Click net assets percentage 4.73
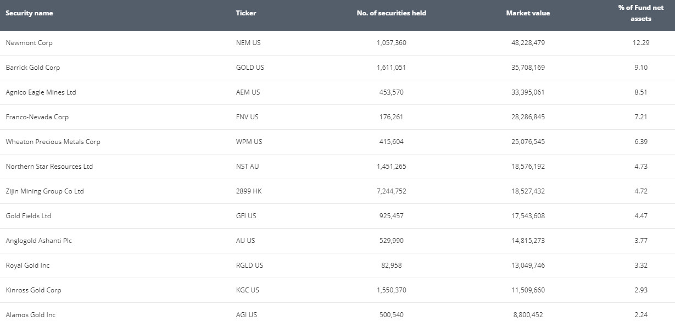This screenshot has height=321, width=675. point(641,167)
